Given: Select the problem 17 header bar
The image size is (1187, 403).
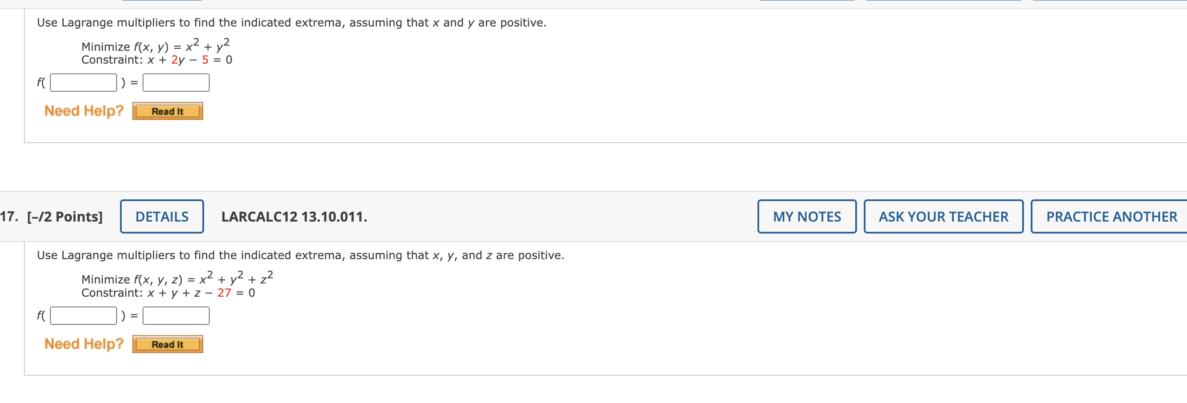Looking at the screenshot, I should point(507,216).
